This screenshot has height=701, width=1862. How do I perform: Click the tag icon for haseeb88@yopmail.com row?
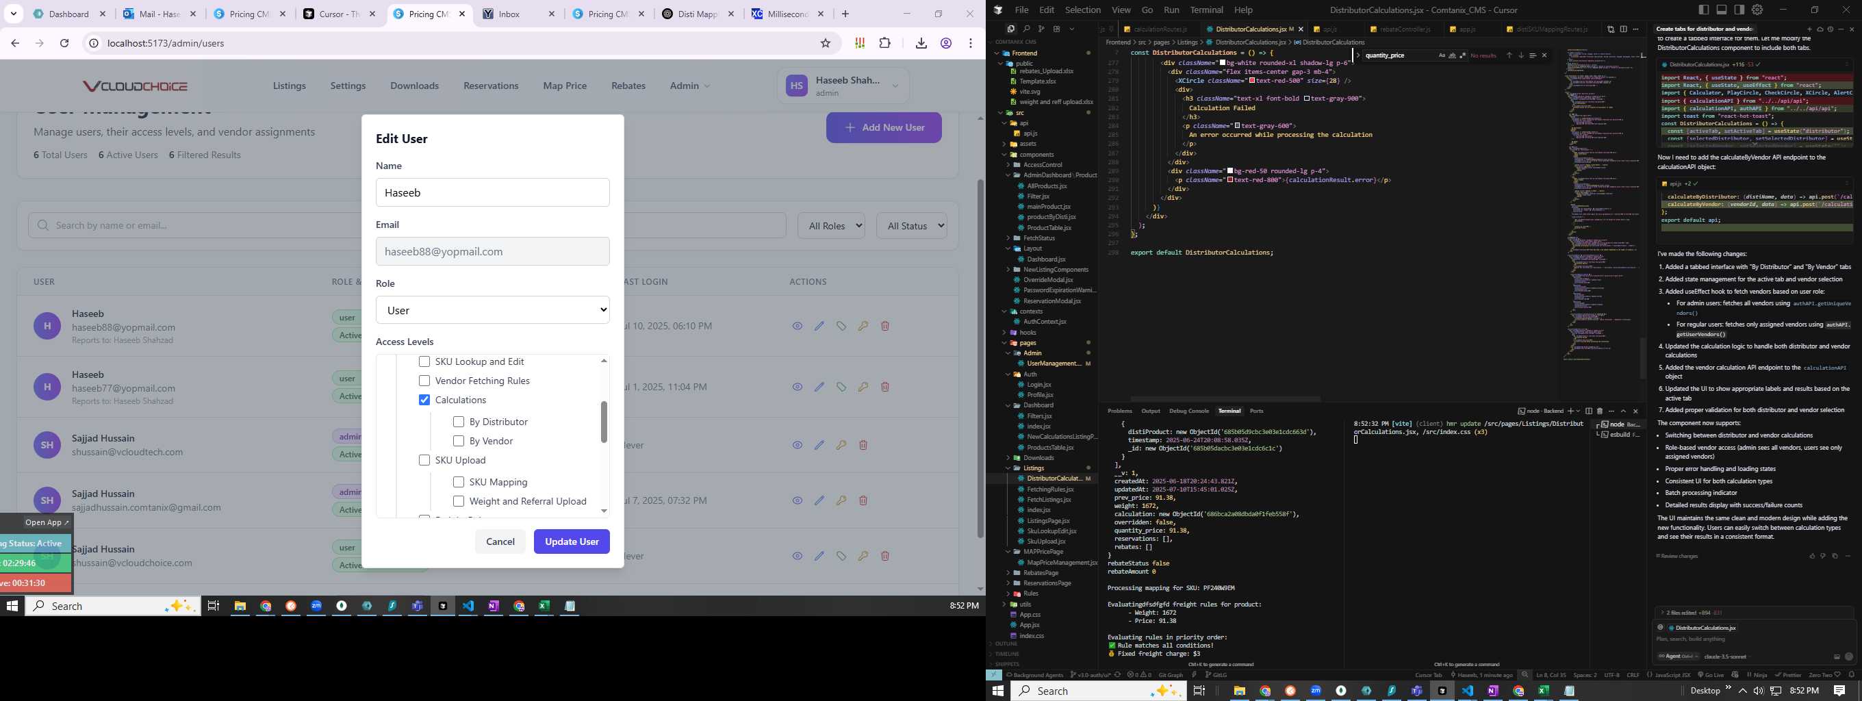[x=841, y=326]
